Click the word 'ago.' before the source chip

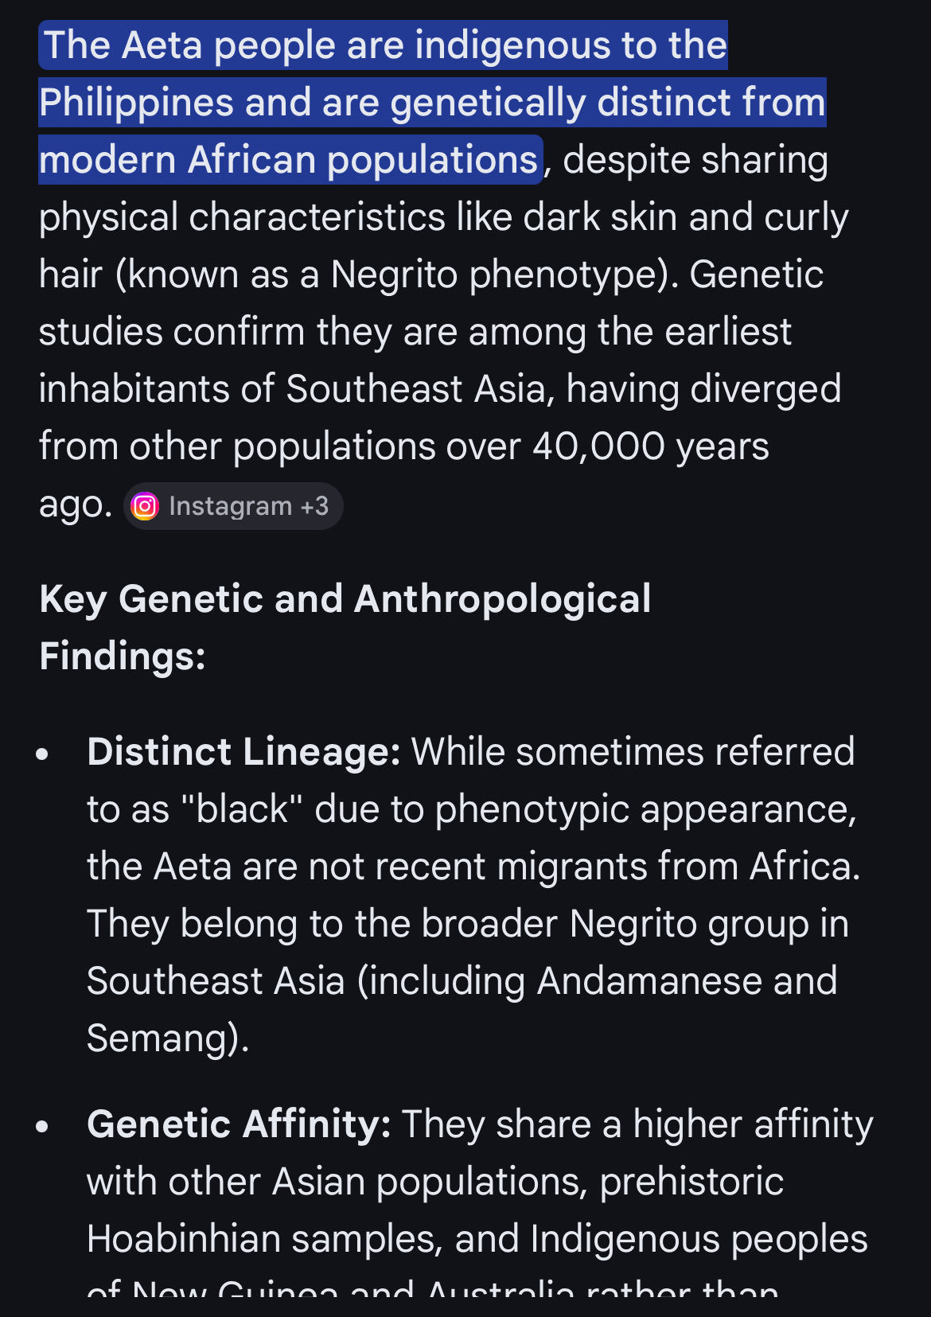tap(75, 505)
